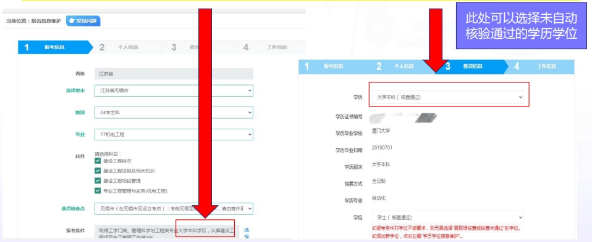The image size is (592, 242).
Task: Select step 4 工作信息 in right wizard
Action: (x=540, y=67)
